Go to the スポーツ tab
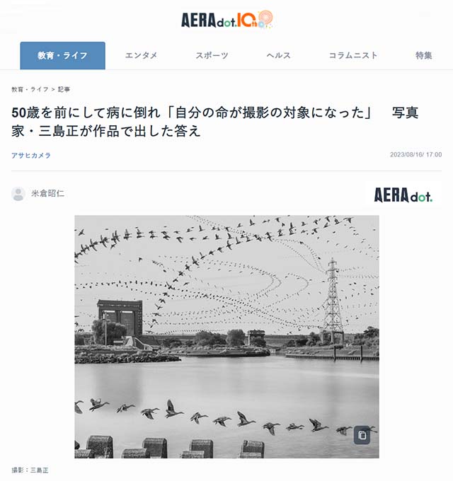This screenshot has width=453, height=481. 212,55
